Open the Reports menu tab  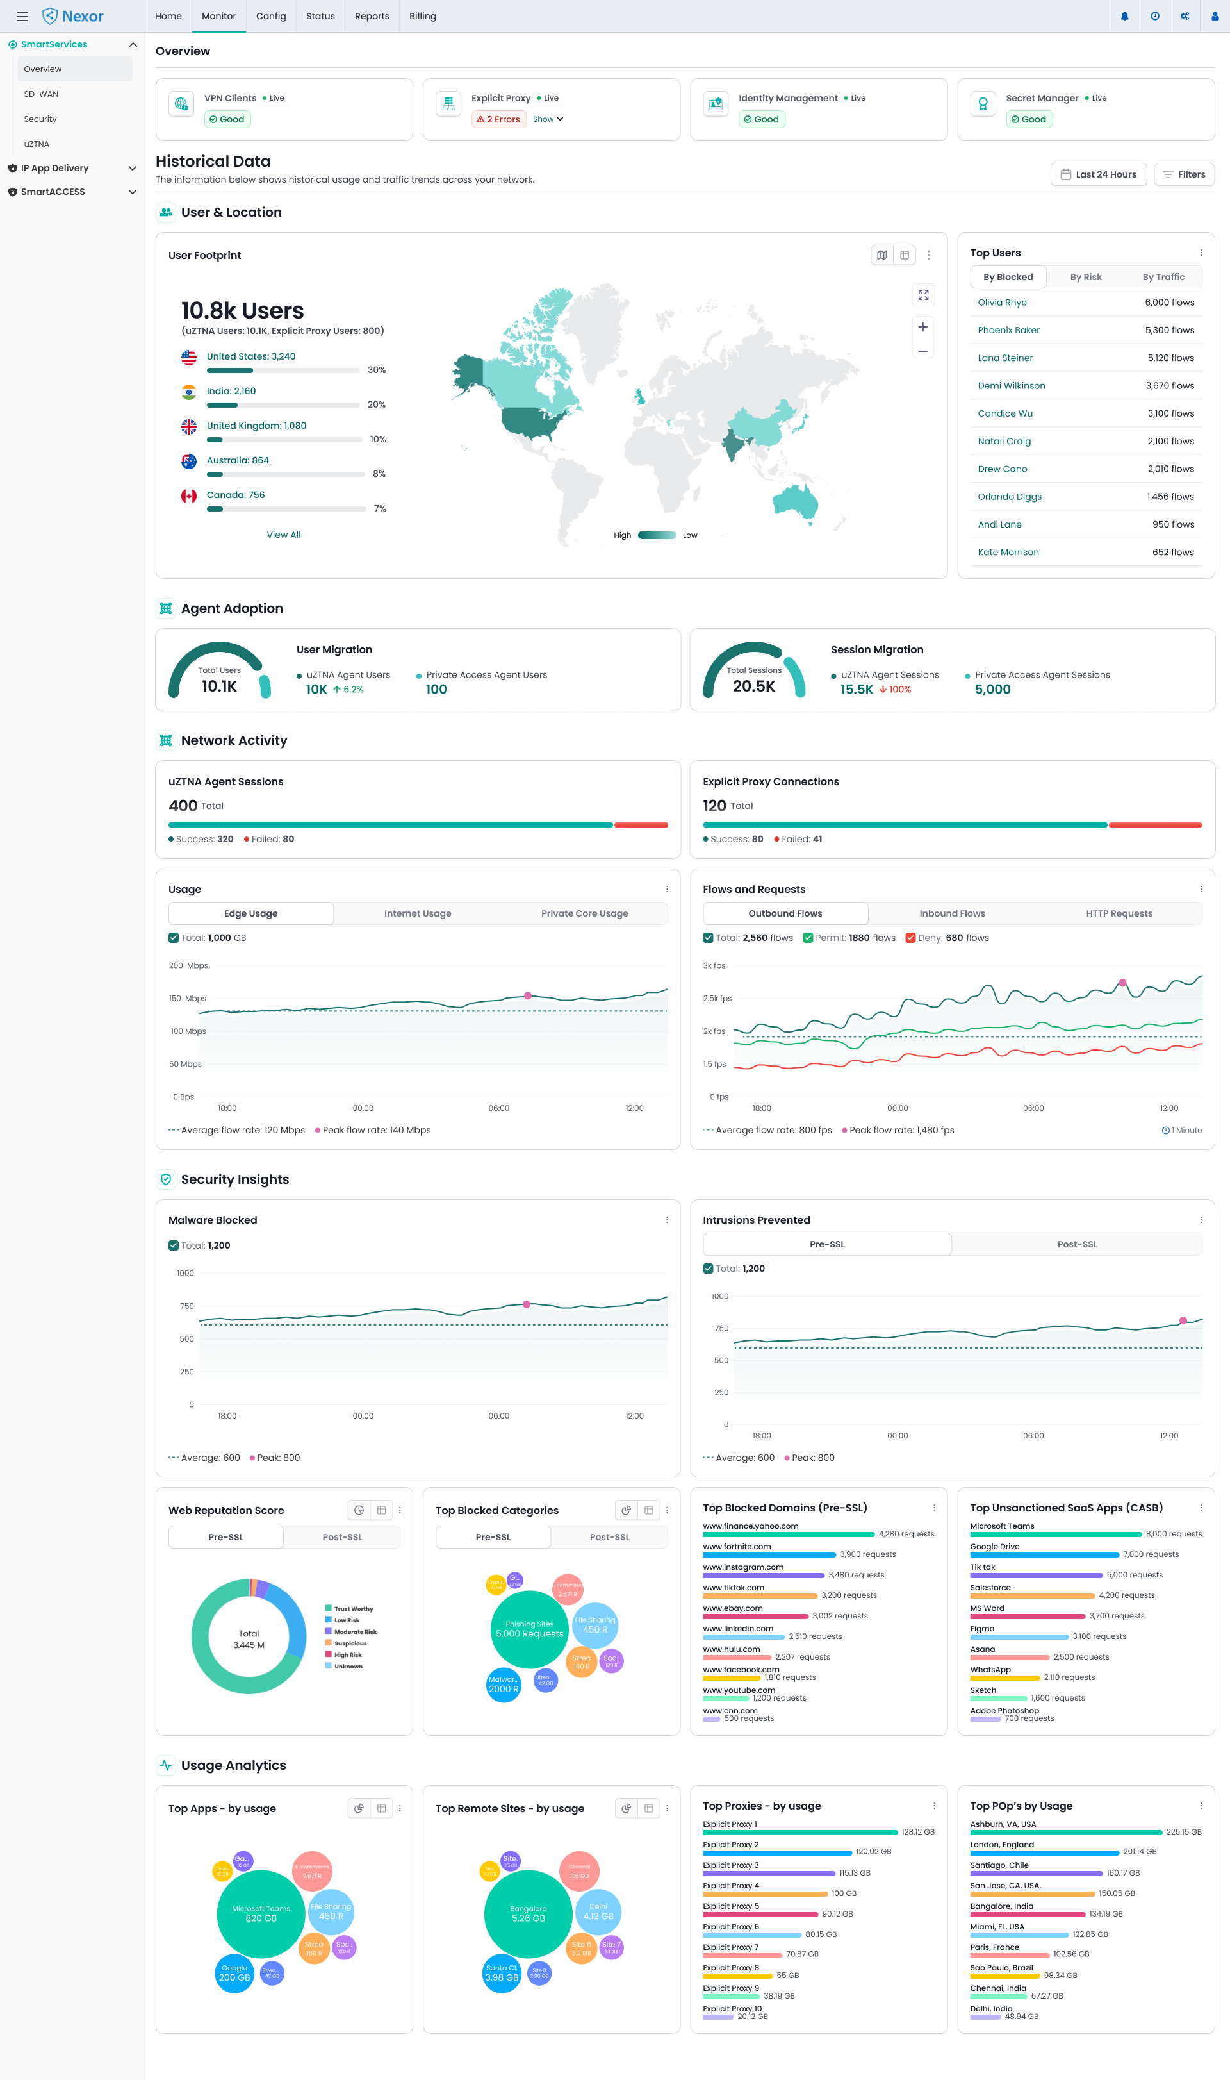pos(372,16)
